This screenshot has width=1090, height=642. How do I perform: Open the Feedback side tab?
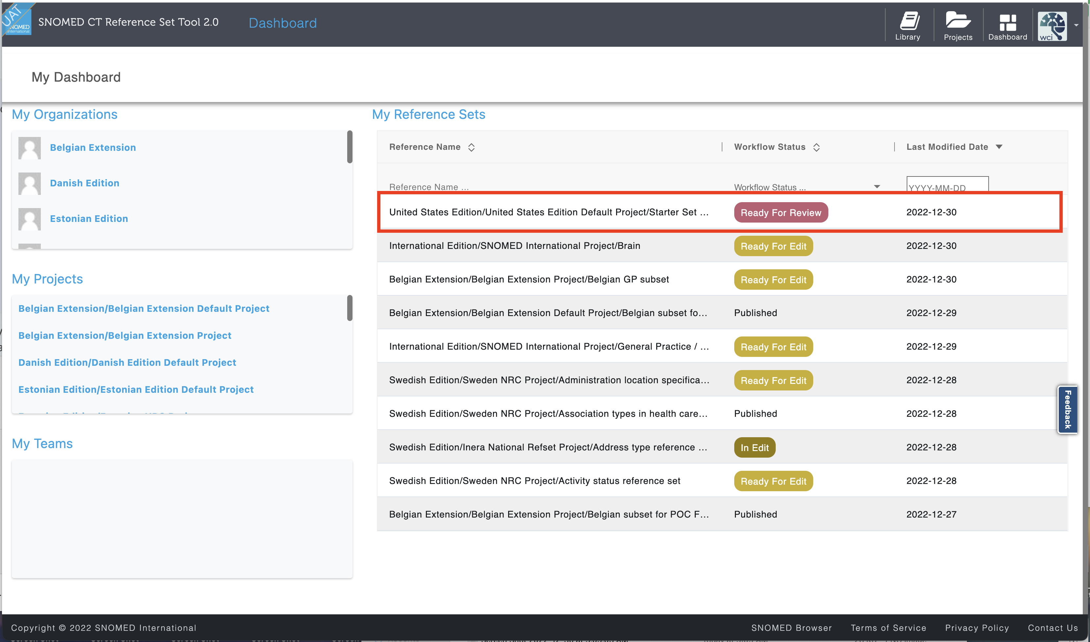pos(1067,409)
